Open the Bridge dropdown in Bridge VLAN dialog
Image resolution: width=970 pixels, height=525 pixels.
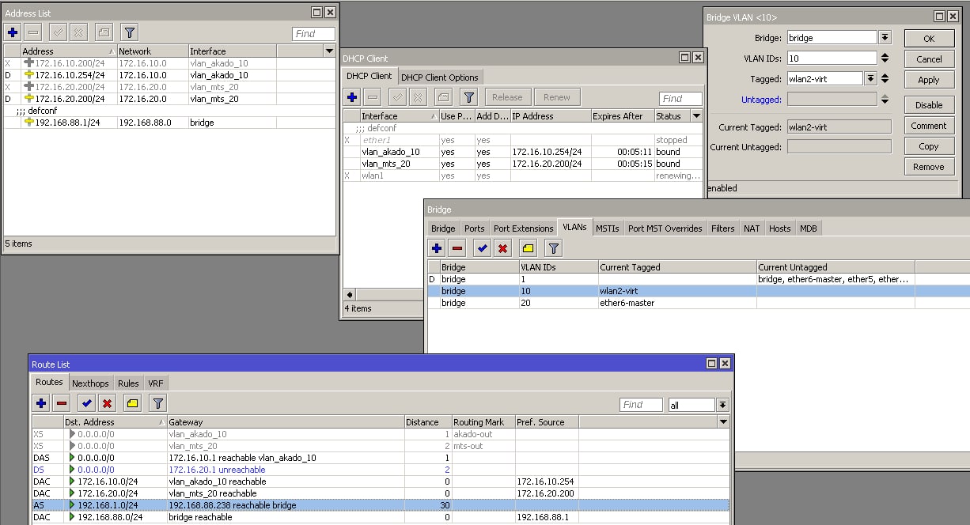click(885, 38)
